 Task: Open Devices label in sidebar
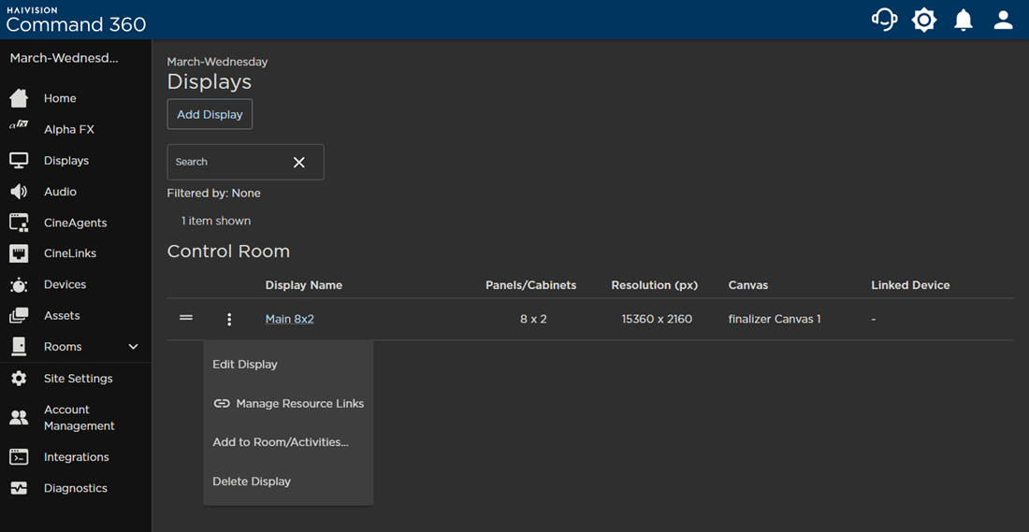pyautogui.click(x=65, y=284)
